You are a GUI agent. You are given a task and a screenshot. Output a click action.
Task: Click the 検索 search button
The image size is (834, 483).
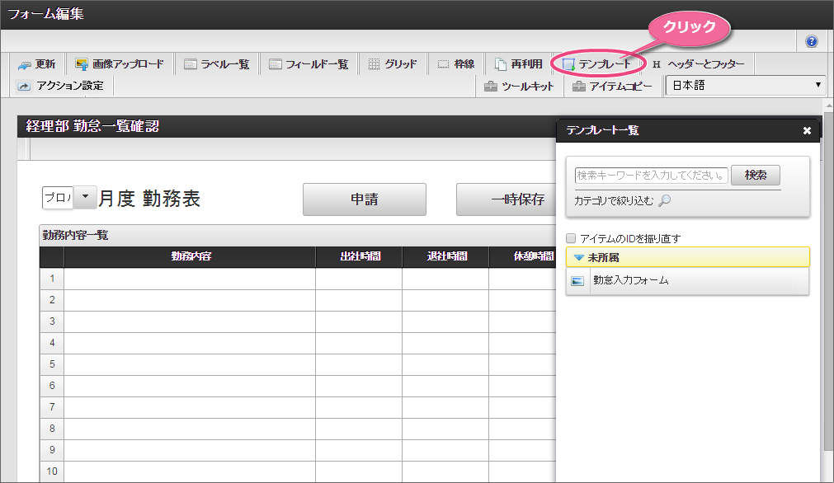coord(756,175)
